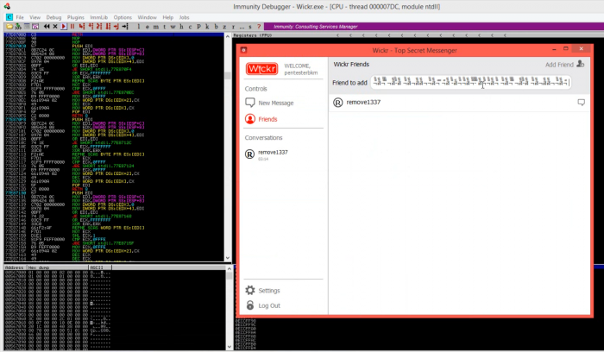Click the Trace over toolbar icon
This screenshot has width=604, height=352.
click(108, 26)
